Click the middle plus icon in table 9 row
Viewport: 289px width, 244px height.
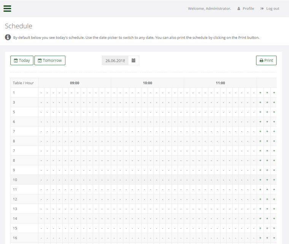click(x=267, y=170)
